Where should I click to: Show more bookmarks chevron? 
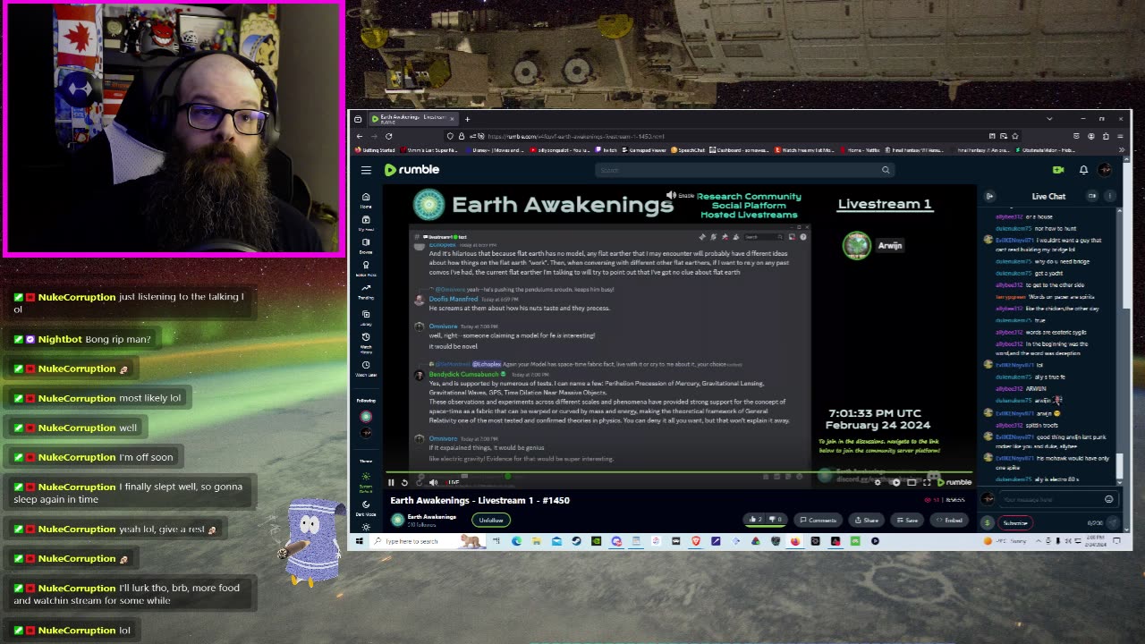pyautogui.click(x=1122, y=149)
